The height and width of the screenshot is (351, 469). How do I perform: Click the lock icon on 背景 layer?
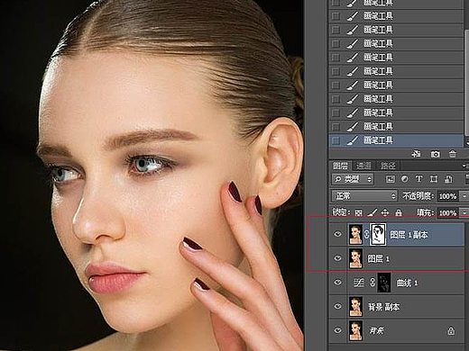click(450, 330)
